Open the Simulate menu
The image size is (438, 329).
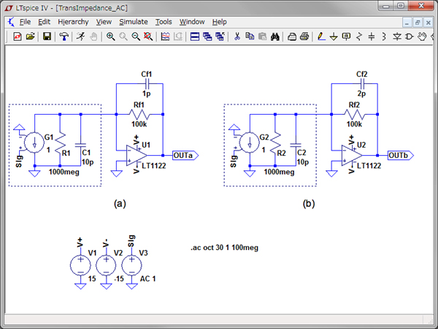point(133,22)
